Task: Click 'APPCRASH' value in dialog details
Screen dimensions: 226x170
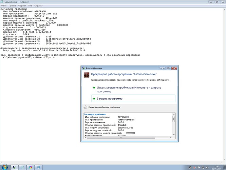Action: (123, 117)
